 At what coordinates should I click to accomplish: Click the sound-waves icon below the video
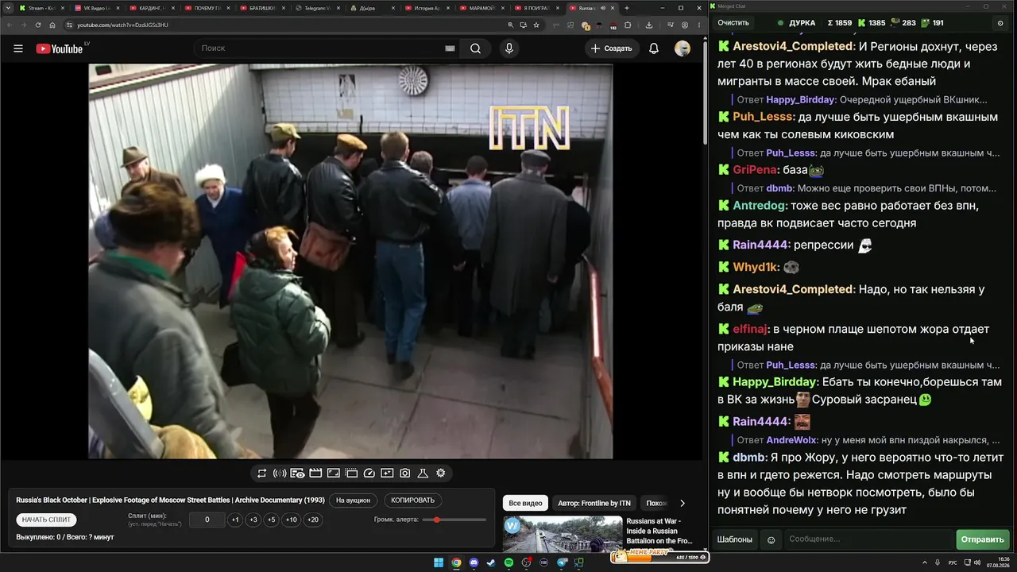point(280,473)
